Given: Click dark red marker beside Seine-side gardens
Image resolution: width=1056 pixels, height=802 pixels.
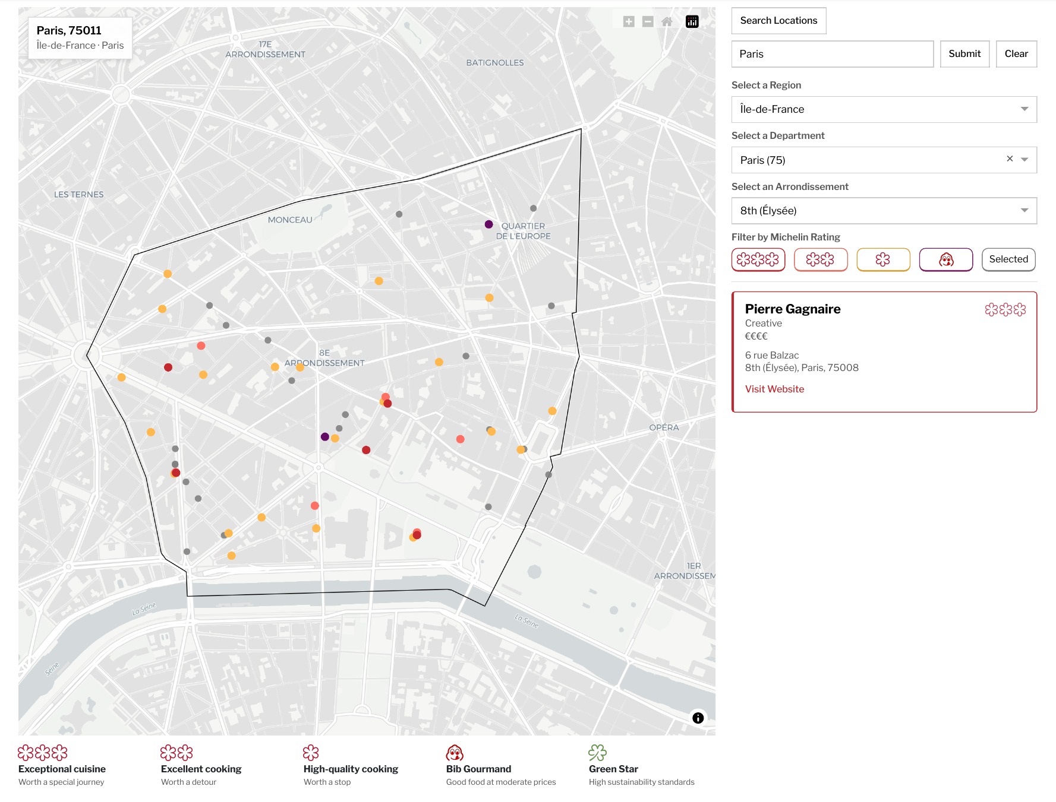Looking at the screenshot, I should coord(417,535).
